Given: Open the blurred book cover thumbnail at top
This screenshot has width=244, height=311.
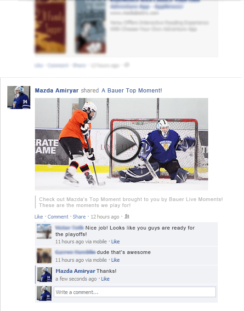Looking at the screenshot, I should pyautogui.click(x=50, y=26).
